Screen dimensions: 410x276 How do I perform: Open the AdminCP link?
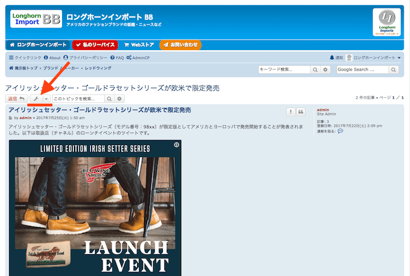pos(138,58)
